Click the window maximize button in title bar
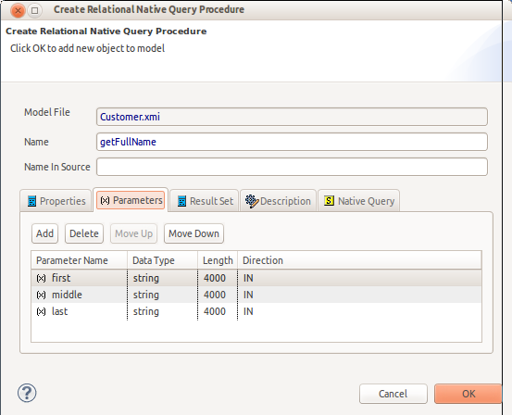The image size is (512, 415). coord(34,10)
